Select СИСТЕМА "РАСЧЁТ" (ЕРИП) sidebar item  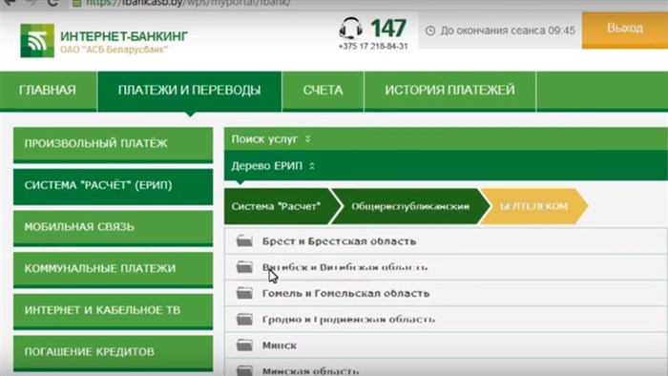(x=113, y=186)
